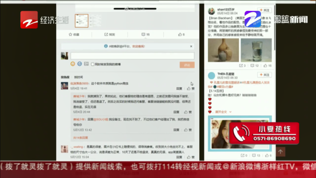Open the emoji picker in comment box

73,64
